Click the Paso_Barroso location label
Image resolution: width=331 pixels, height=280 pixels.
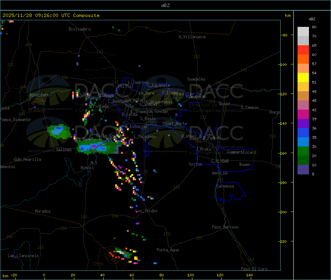225,227
